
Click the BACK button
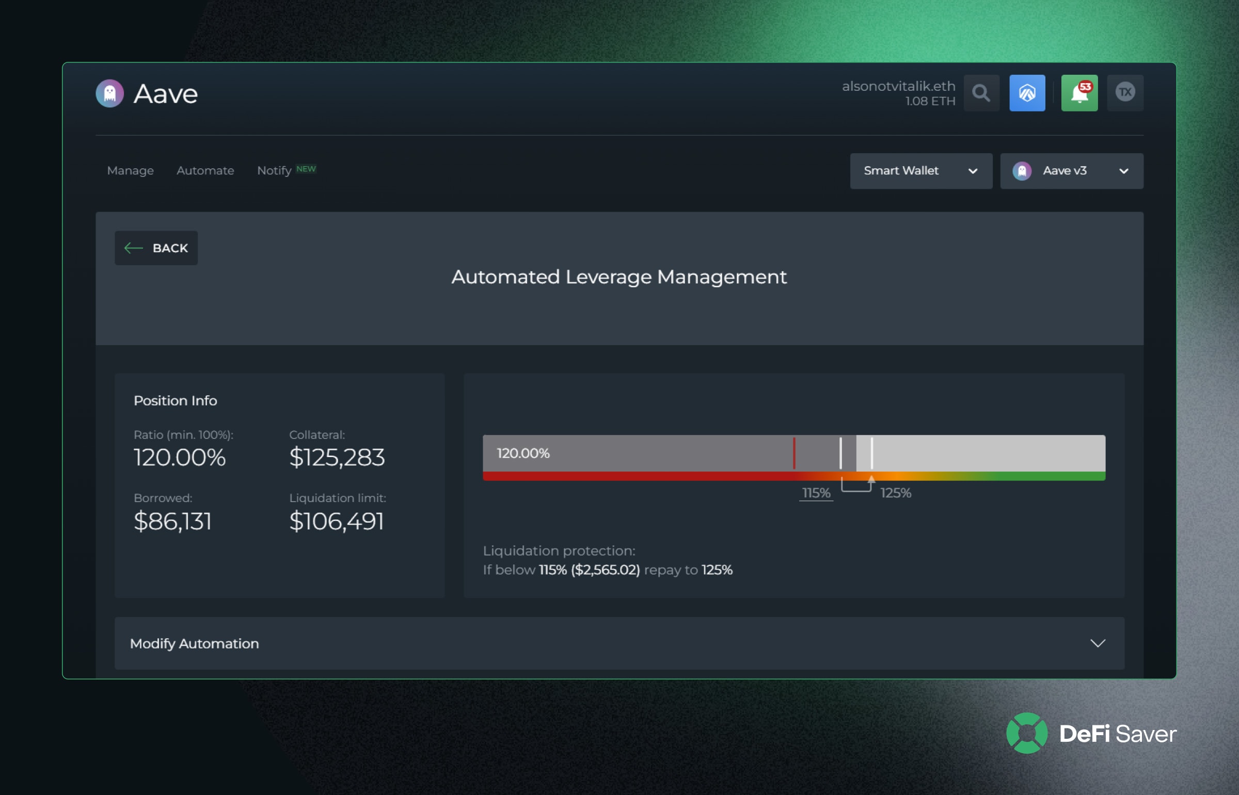156,248
